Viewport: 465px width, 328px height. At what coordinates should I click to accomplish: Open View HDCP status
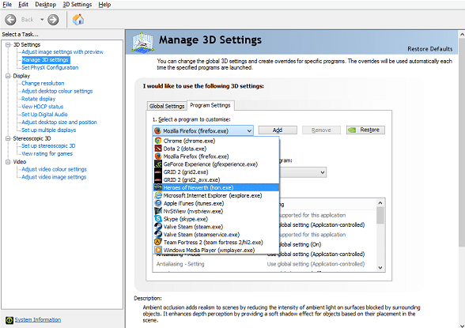[43, 107]
